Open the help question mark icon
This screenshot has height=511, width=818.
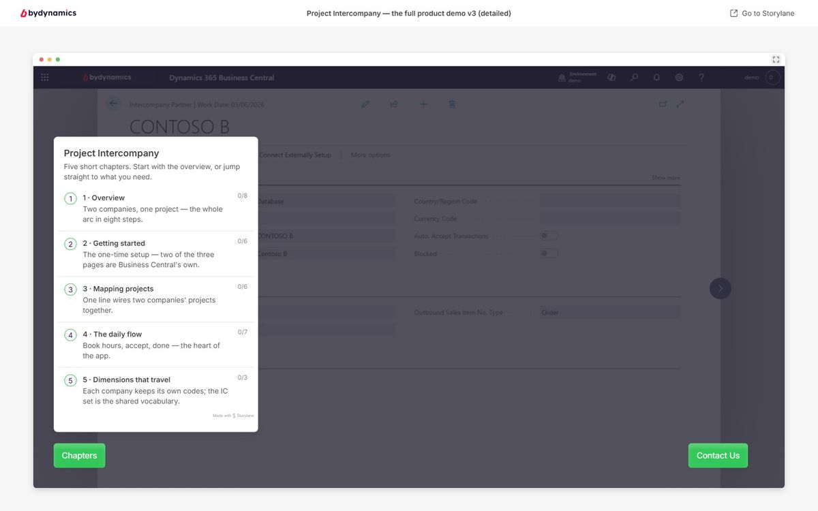point(701,78)
